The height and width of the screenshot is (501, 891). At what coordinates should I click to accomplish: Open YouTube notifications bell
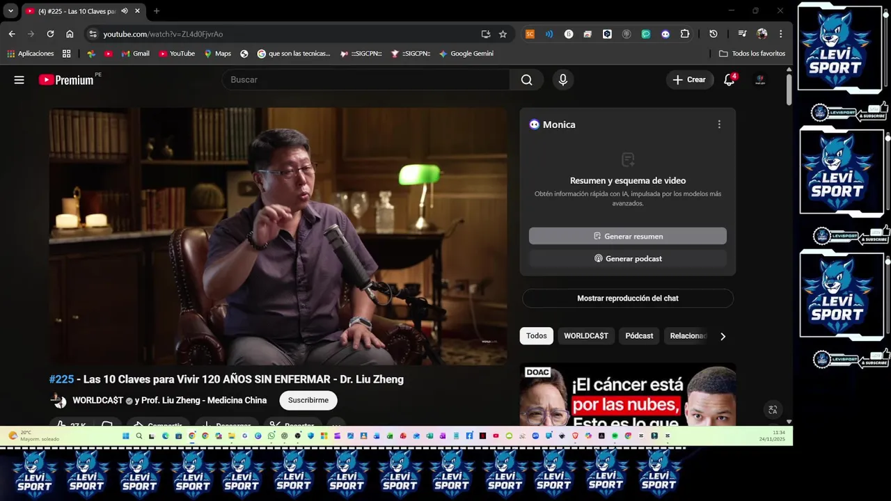coord(730,80)
